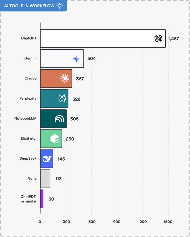Click the 1,457 value label

(x=174, y=39)
